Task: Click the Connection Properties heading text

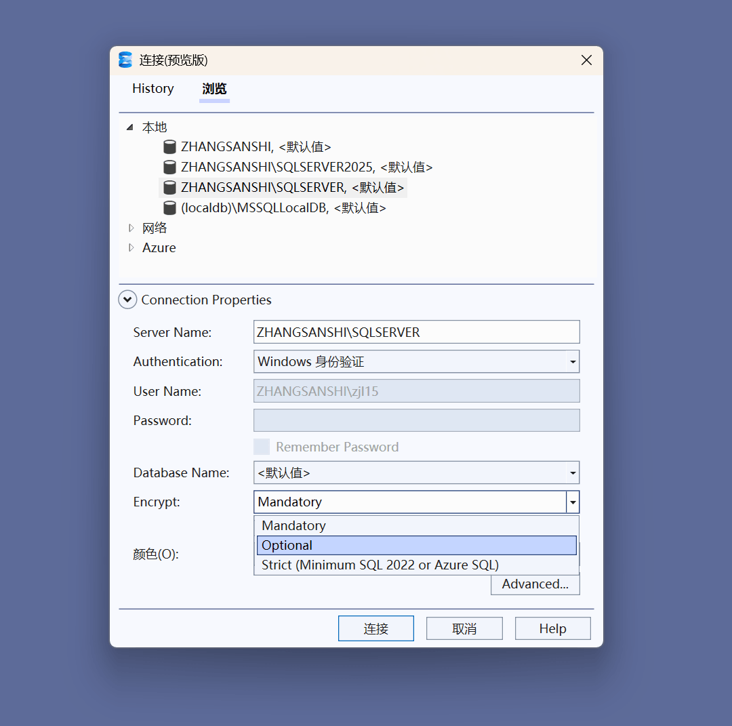Action: coord(206,300)
